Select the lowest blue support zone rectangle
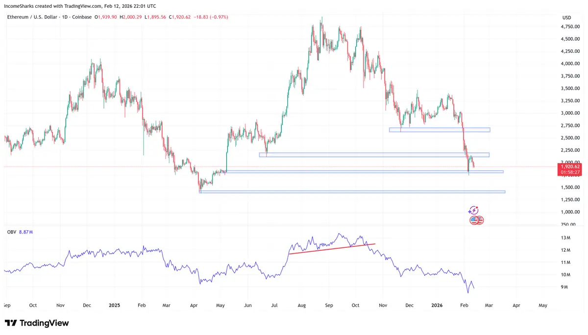This screenshot has height=335, width=588. click(352, 191)
